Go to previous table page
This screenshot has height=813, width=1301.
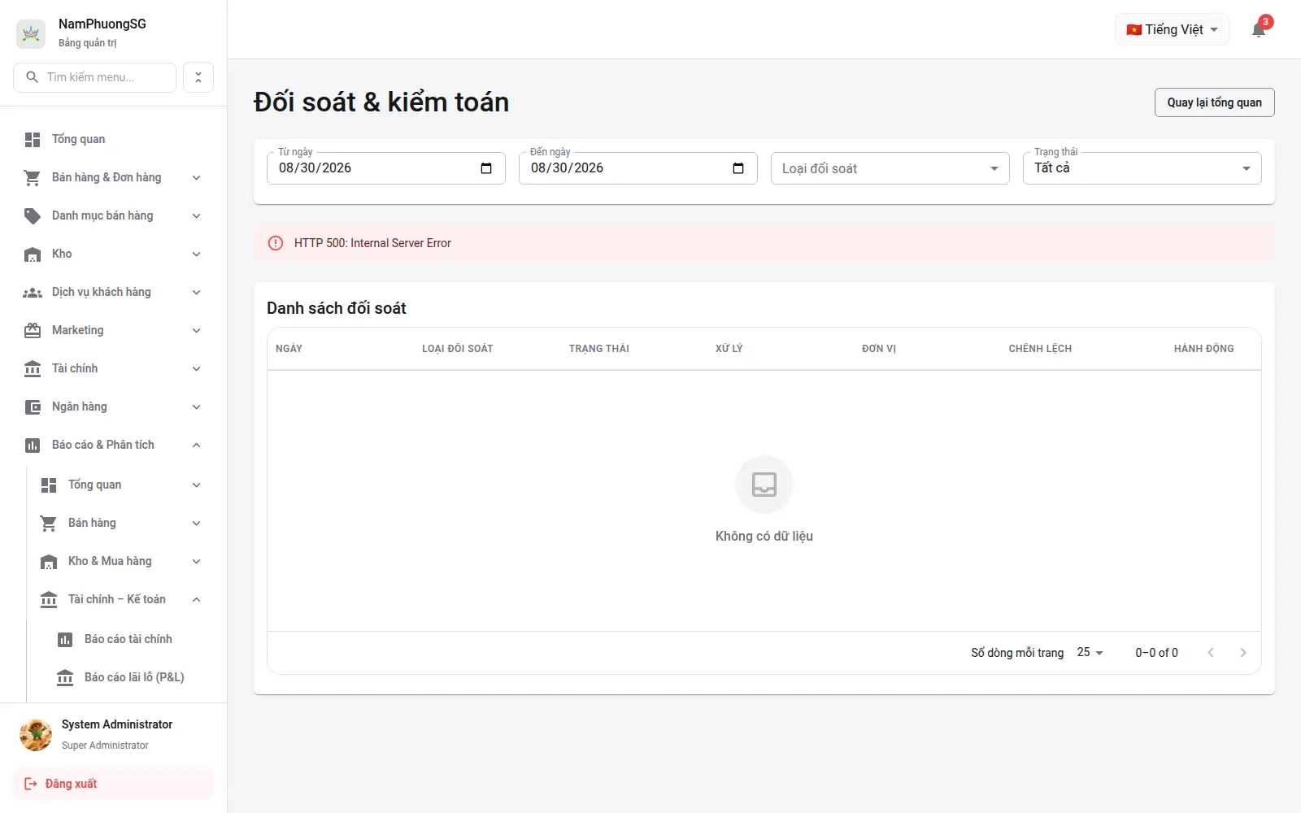(1211, 653)
